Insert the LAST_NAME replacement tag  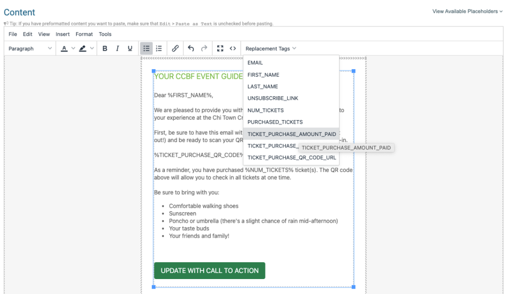pyautogui.click(x=291, y=87)
